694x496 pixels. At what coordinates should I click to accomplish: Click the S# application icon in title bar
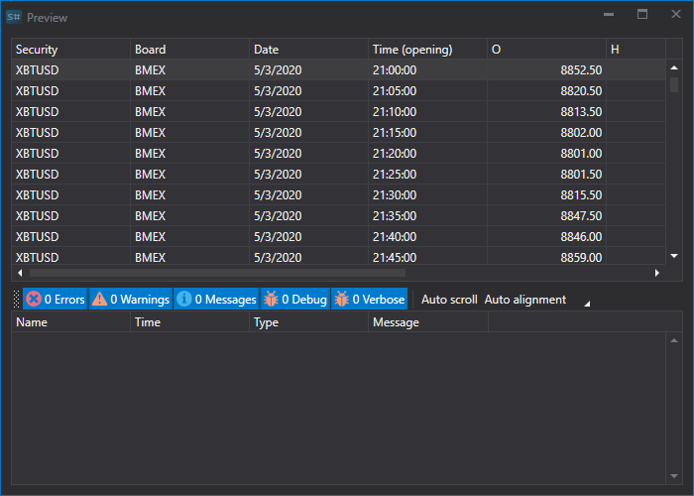(14, 17)
